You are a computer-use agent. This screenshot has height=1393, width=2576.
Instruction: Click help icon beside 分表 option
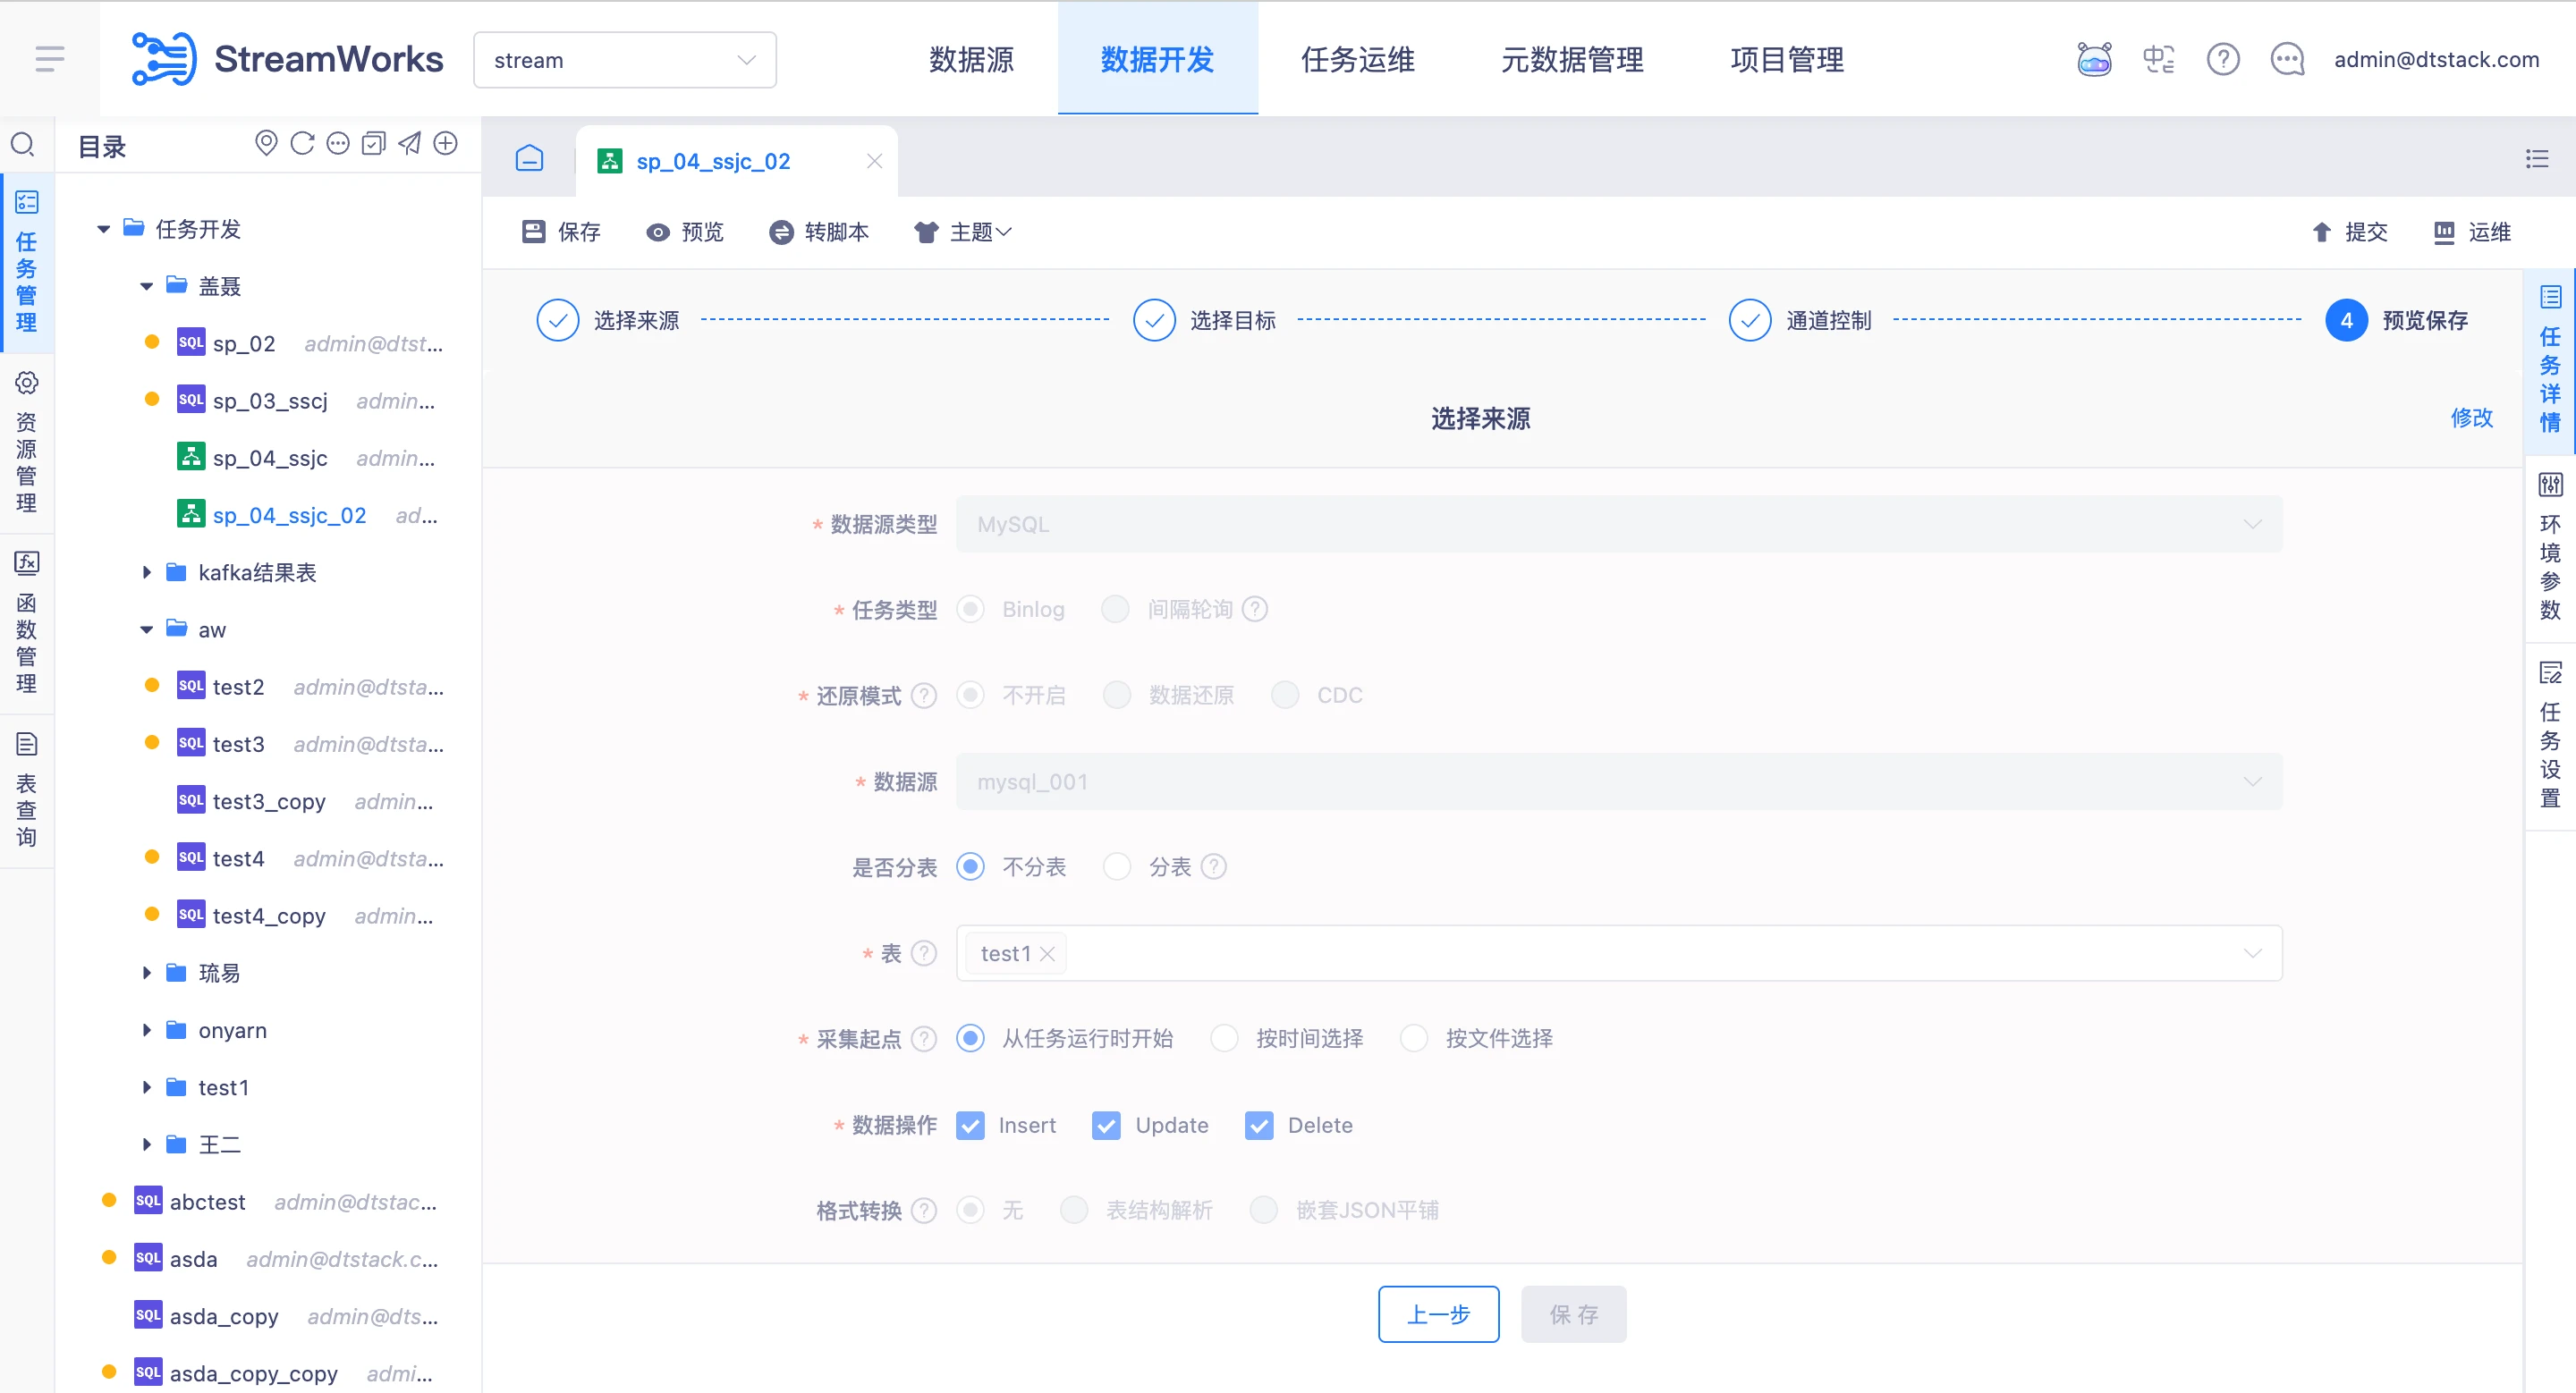click(x=1213, y=866)
